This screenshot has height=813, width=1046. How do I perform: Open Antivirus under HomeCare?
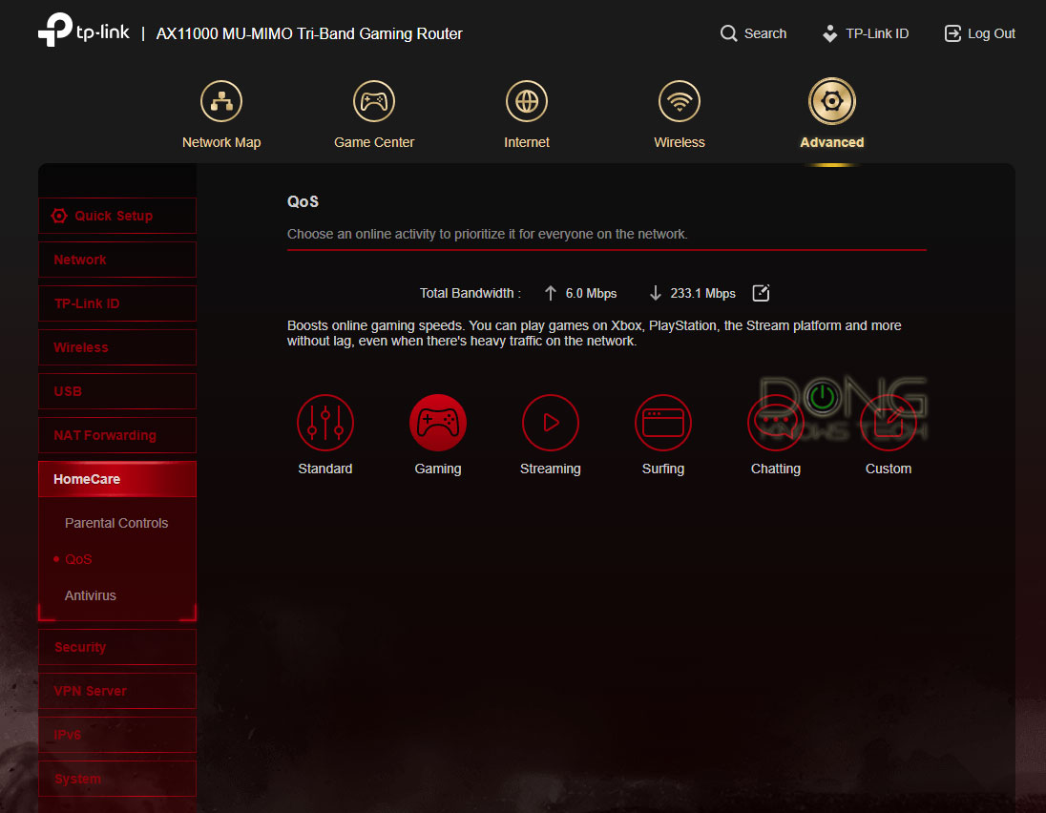click(x=90, y=595)
